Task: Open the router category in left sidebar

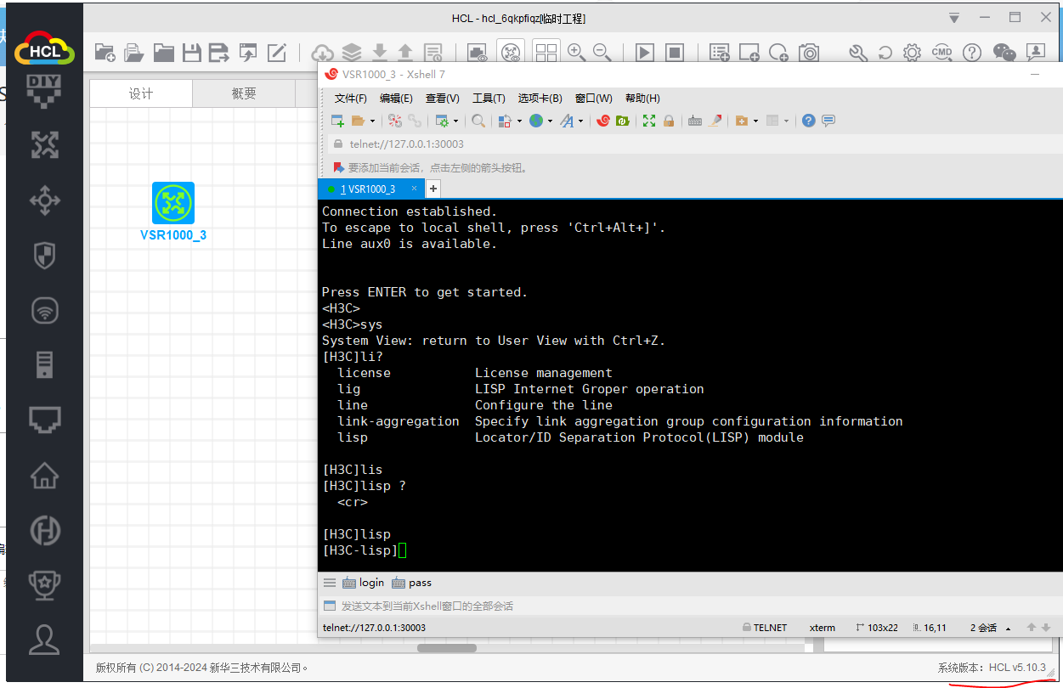Action: tap(45, 145)
